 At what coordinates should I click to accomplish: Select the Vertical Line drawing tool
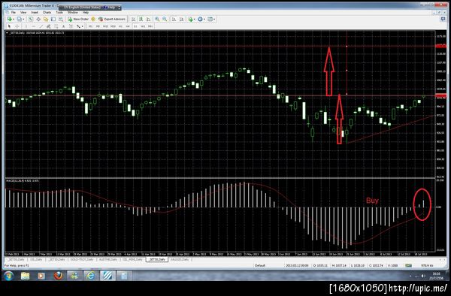[x=26, y=26]
